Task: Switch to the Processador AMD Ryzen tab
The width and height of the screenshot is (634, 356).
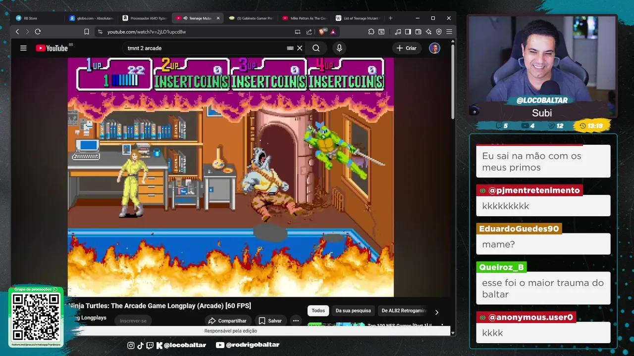Action: [x=145, y=18]
